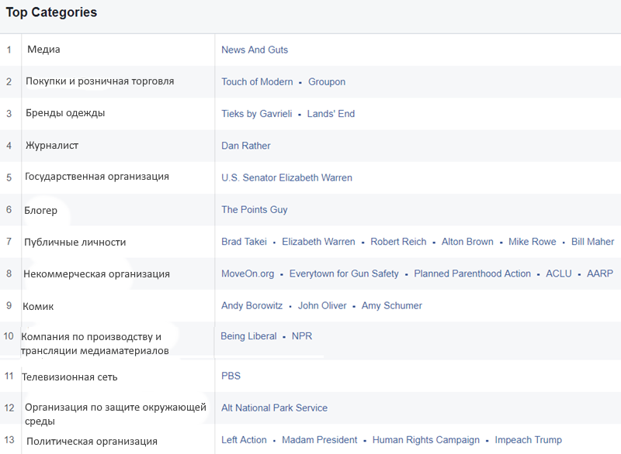Click rank number 10
The height and width of the screenshot is (454, 621).
click(9, 336)
